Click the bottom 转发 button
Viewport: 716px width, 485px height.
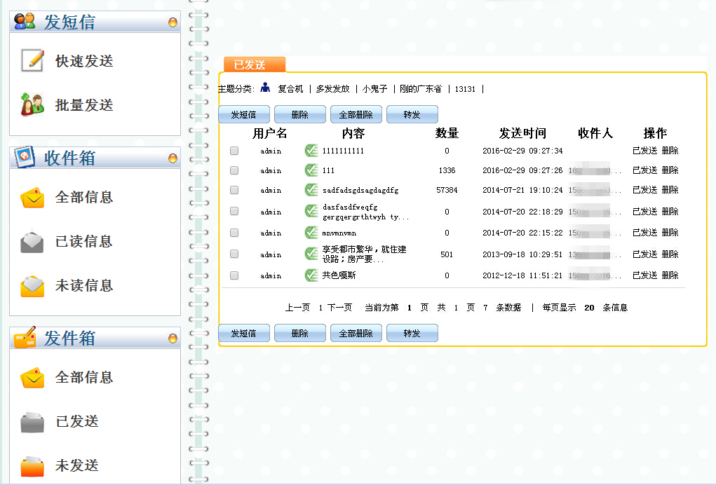(x=412, y=333)
